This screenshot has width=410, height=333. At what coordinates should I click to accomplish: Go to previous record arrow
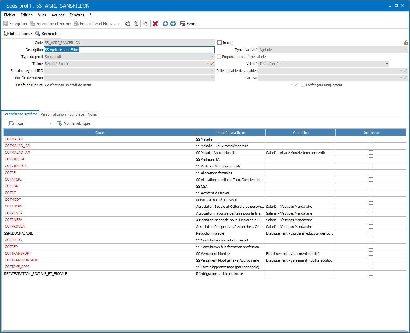pyautogui.click(x=165, y=24)
